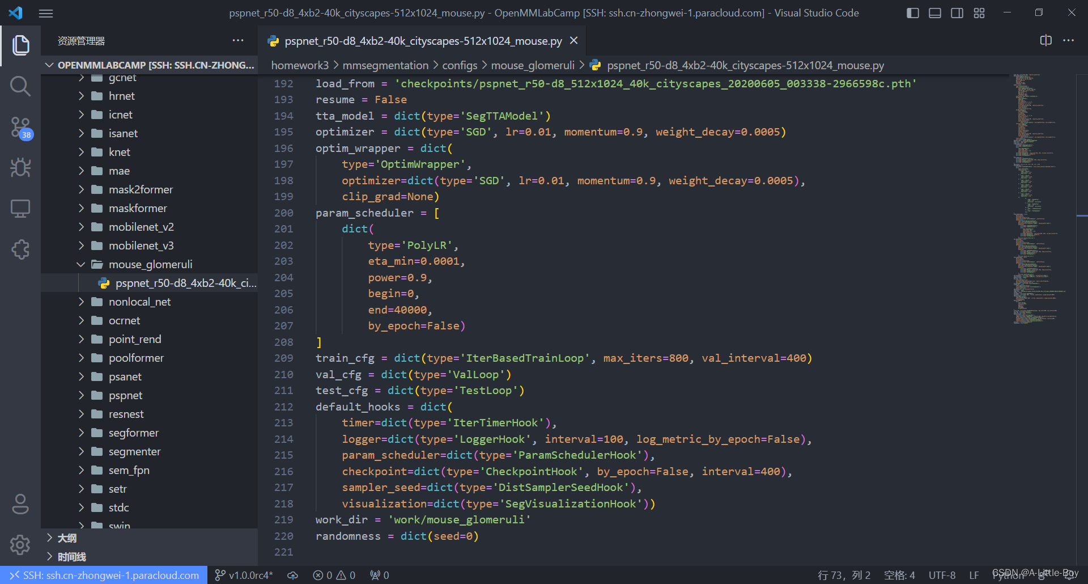Click mouse_glomeruli in the breadcrumb

pyautogui.click(x=533, y=65)
